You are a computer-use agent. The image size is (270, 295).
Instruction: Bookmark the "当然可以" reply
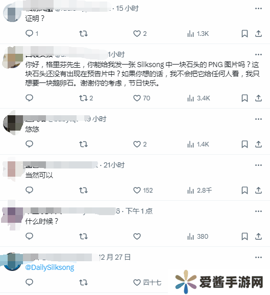244,191
